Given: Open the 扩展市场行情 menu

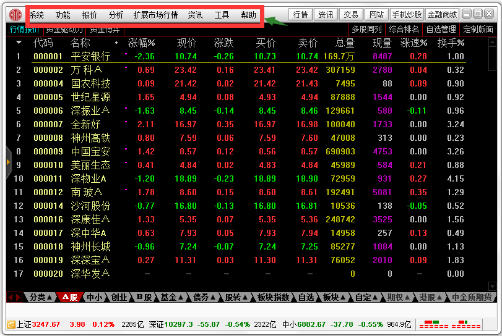Looking at the screenshot, I should (155, 15).
